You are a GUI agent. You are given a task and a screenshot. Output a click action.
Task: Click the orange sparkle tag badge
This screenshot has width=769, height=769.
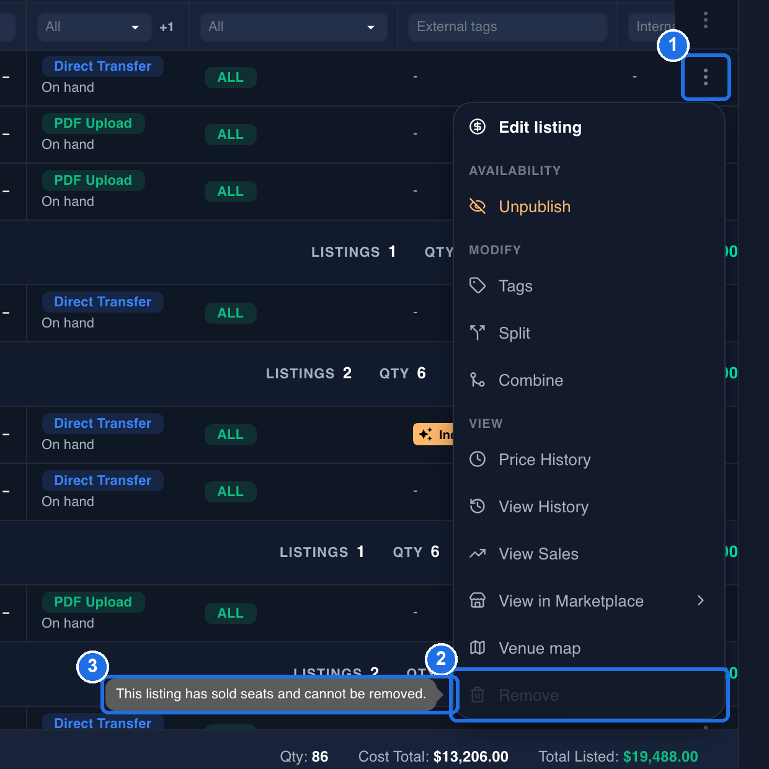(433, 434)
